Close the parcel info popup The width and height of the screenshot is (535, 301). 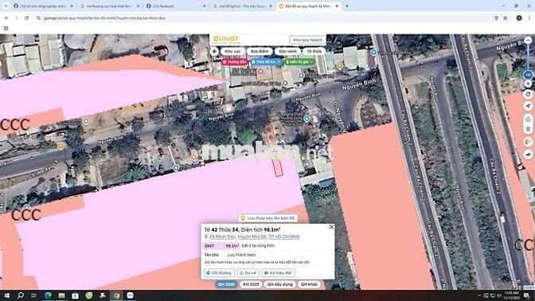(331, 227)
